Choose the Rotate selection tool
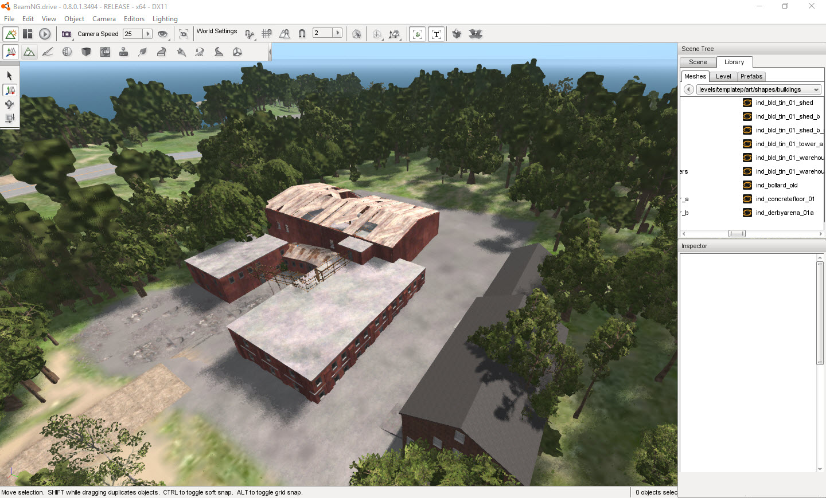826x498 pixels. click(10, 104)
